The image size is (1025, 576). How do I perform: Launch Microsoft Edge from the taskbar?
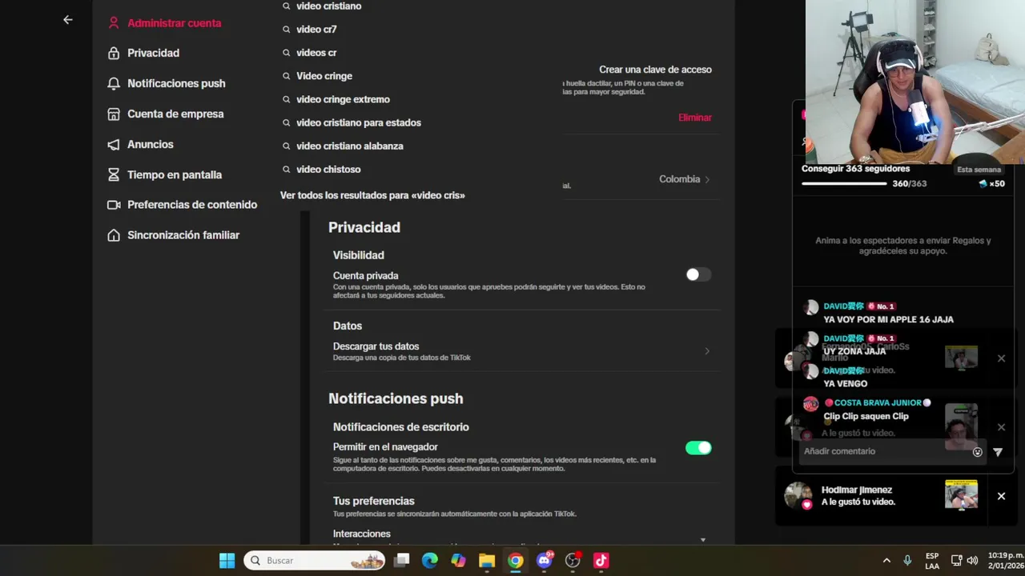coord(430,561)
